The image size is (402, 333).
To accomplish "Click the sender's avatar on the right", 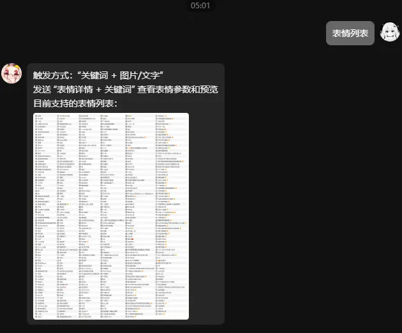I will pyautogui.click(x=391, y=32).
